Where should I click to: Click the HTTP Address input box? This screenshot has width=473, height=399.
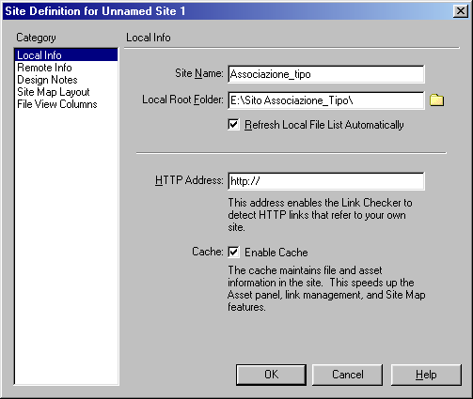point(326,181)
